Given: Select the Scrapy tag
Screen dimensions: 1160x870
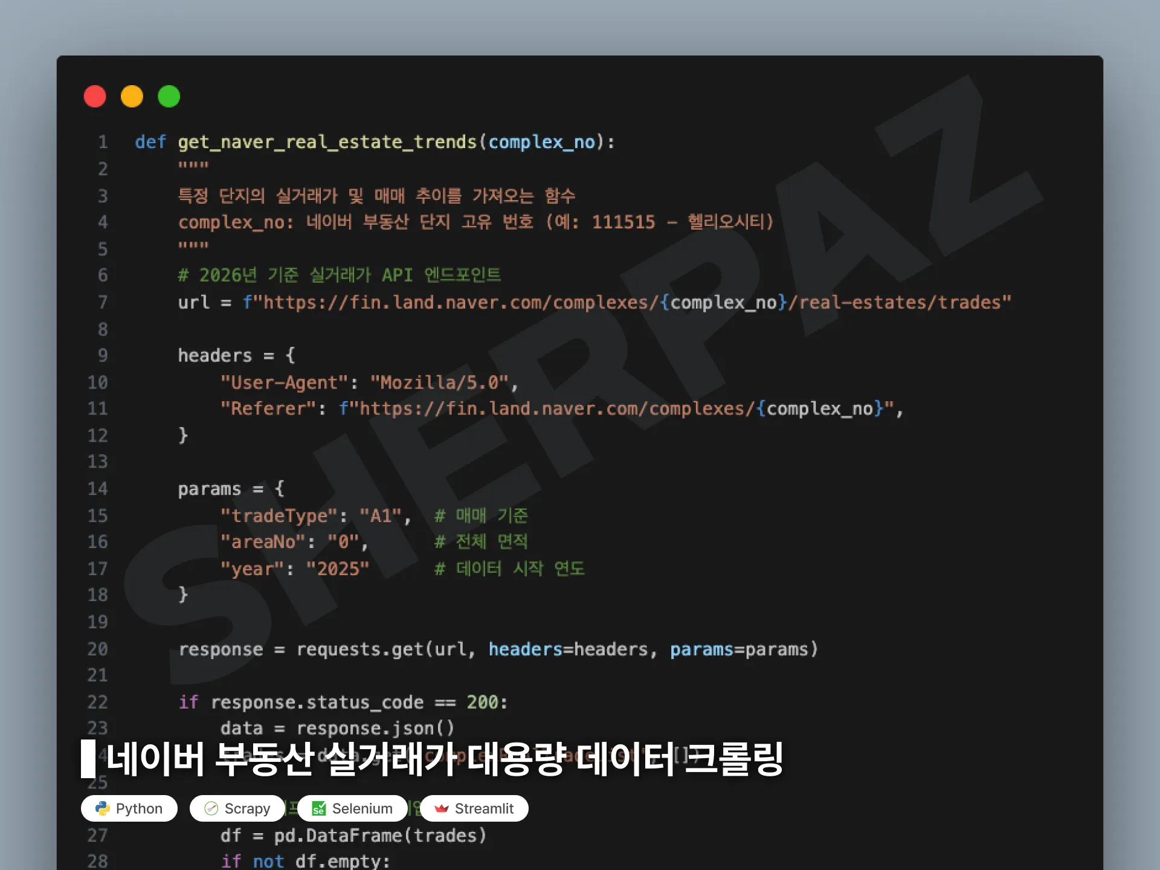Looking at the screenshot, I should point(237,808).
